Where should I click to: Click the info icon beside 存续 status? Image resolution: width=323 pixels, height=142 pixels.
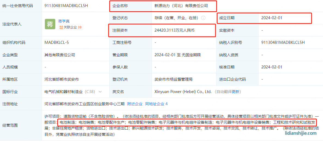coord(203,18)
